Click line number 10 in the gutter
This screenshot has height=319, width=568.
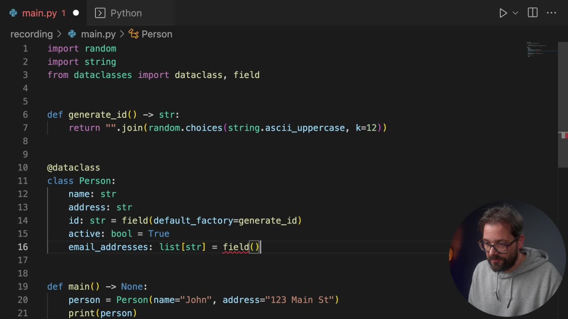tap(23, 167)
